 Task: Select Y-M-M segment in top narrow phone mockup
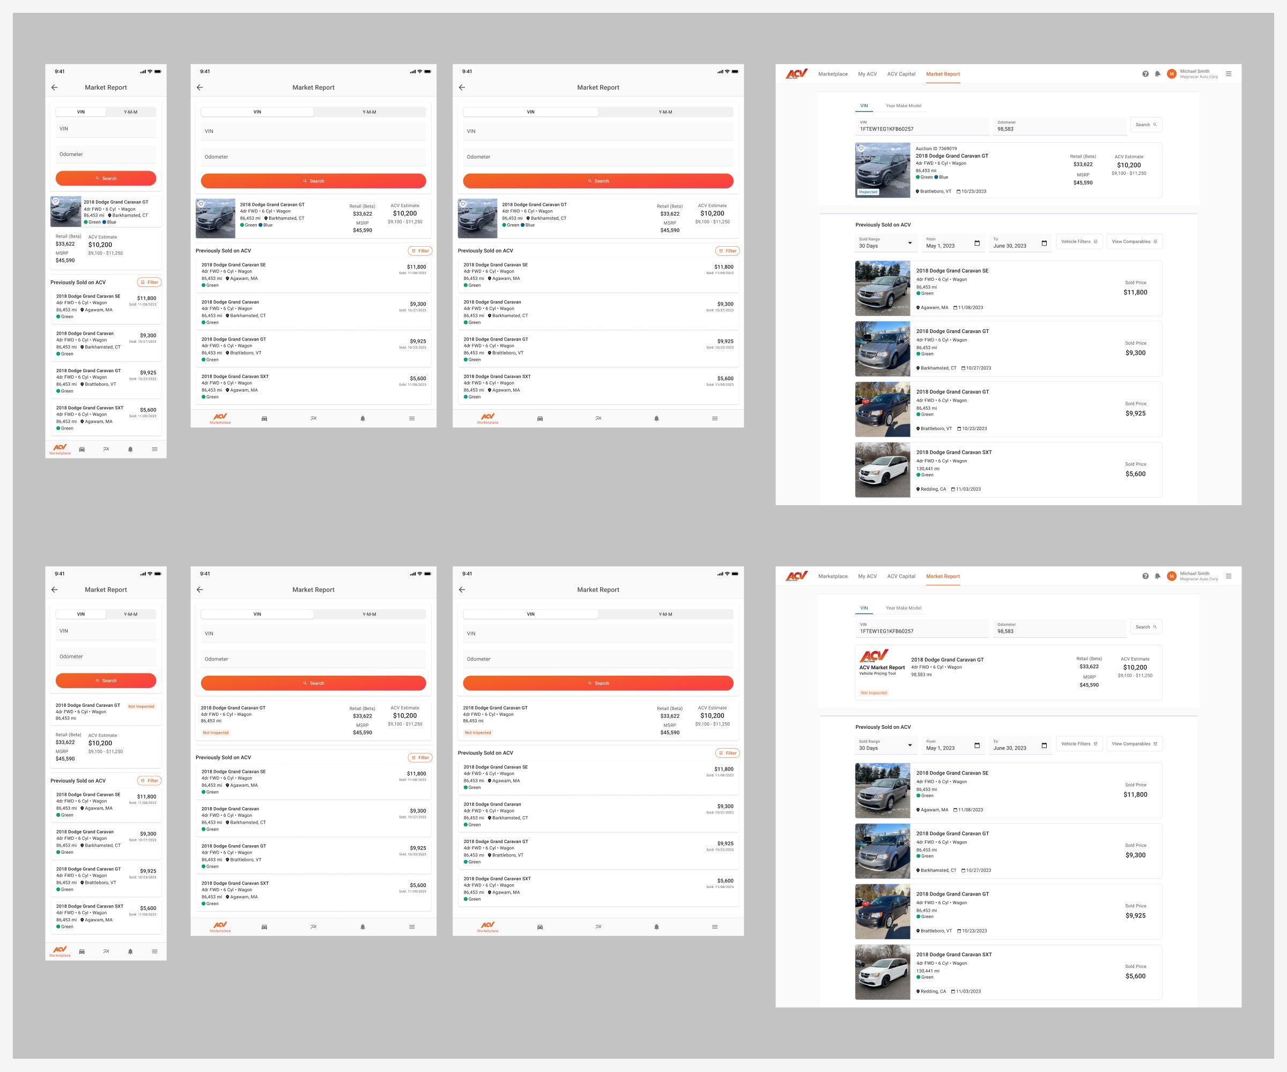coord(130,112)
